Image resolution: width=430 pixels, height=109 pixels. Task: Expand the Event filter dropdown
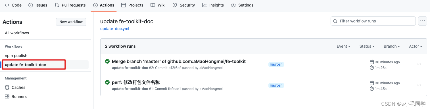point(343,46)
